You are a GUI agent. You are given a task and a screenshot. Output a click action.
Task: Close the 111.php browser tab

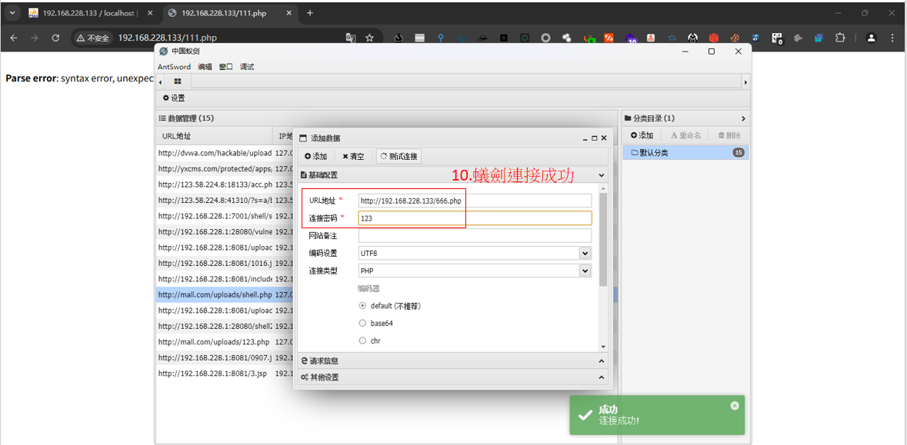tap(288, 13)
